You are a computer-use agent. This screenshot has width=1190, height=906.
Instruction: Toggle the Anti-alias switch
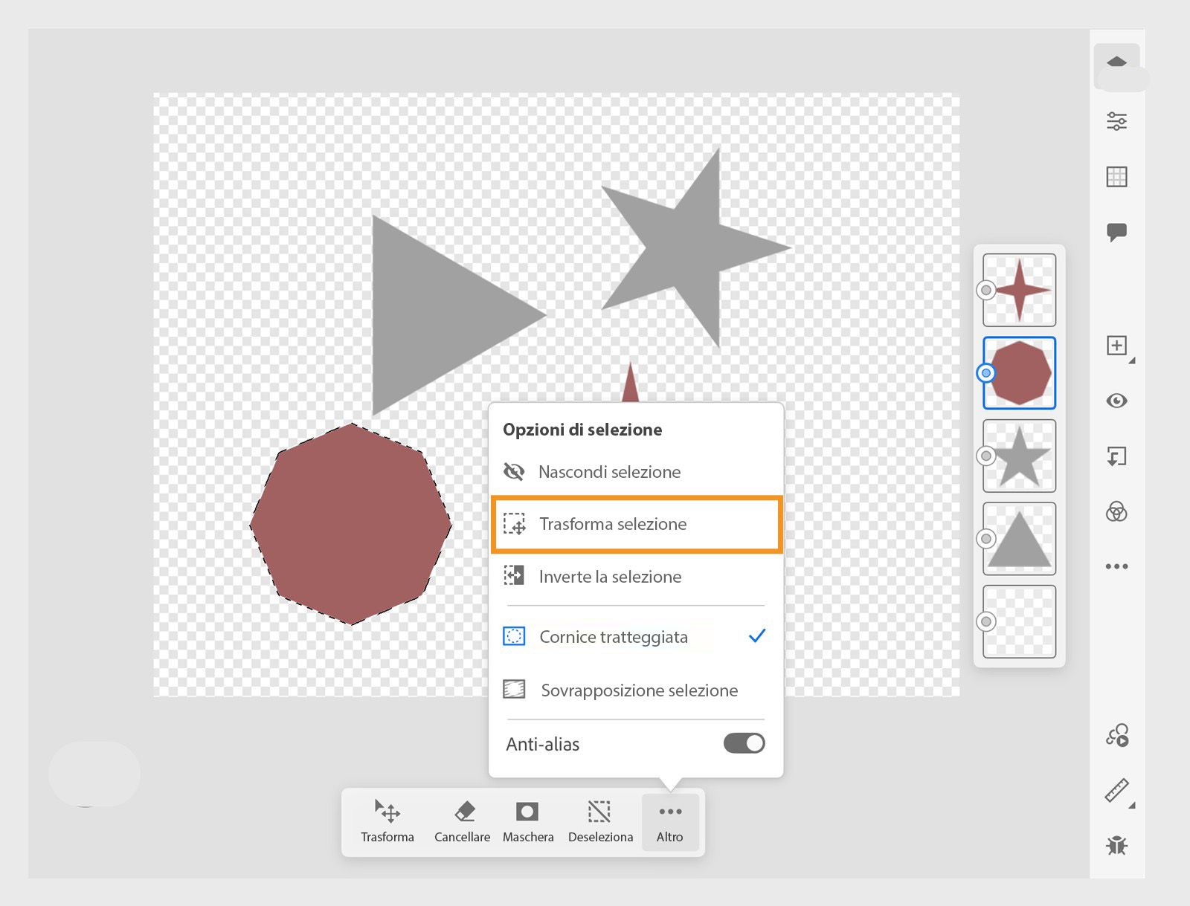click(744, 743)
